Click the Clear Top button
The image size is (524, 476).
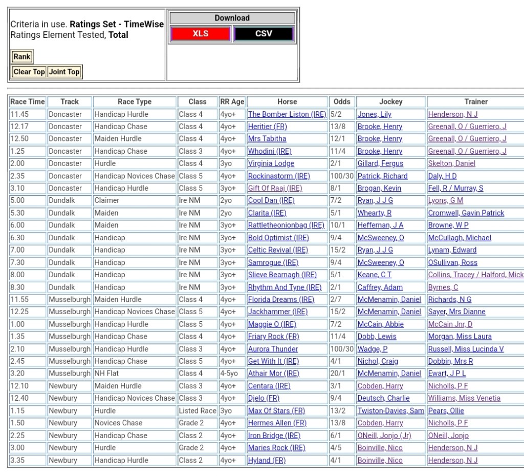coord(29,72)
